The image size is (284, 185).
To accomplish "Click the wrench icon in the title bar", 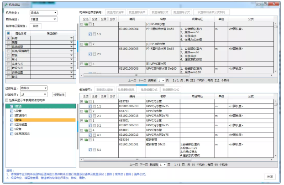I will [6, 5].
